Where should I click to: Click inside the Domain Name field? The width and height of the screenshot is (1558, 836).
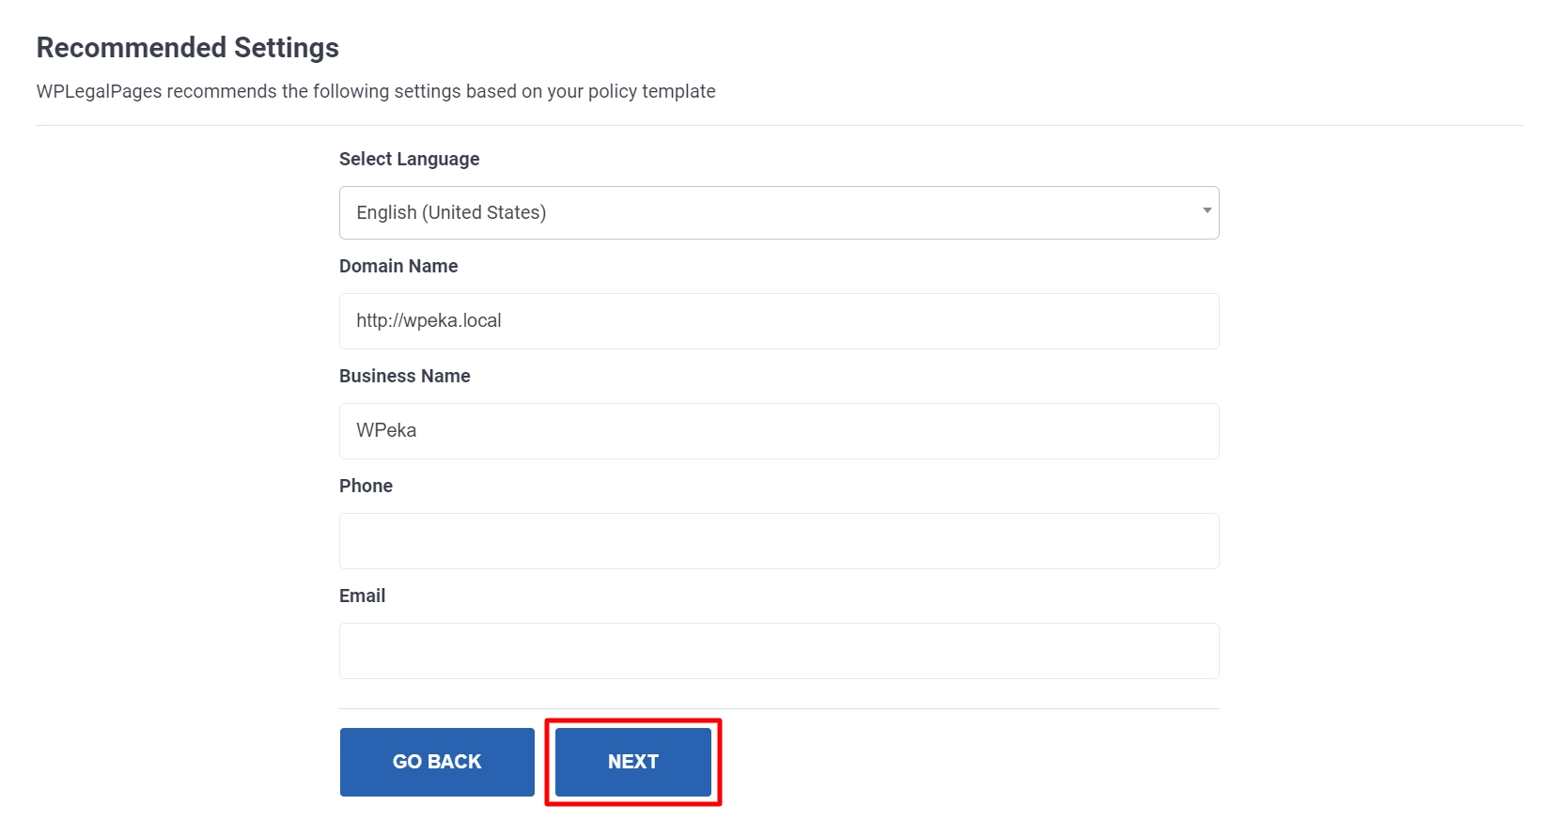click(778, 321)
